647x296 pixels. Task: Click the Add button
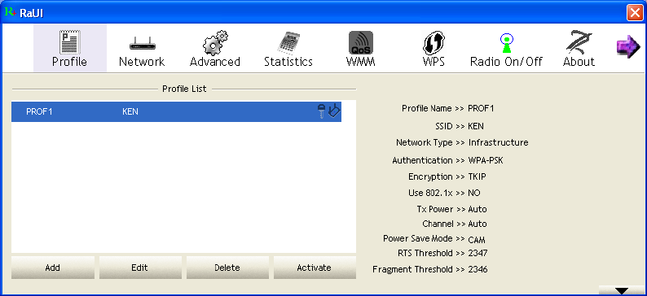click(53, 268)
